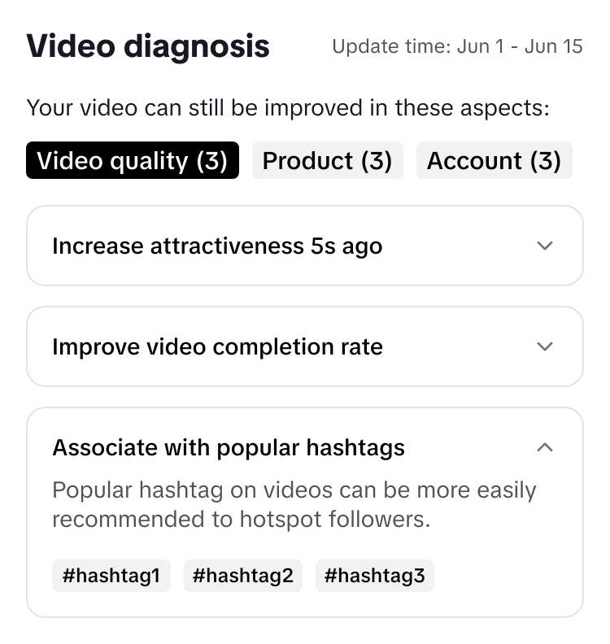This screenshot has height=644, width=610.
Task: Pick the #hashtag2 chip
Action: tap(242, 576)
